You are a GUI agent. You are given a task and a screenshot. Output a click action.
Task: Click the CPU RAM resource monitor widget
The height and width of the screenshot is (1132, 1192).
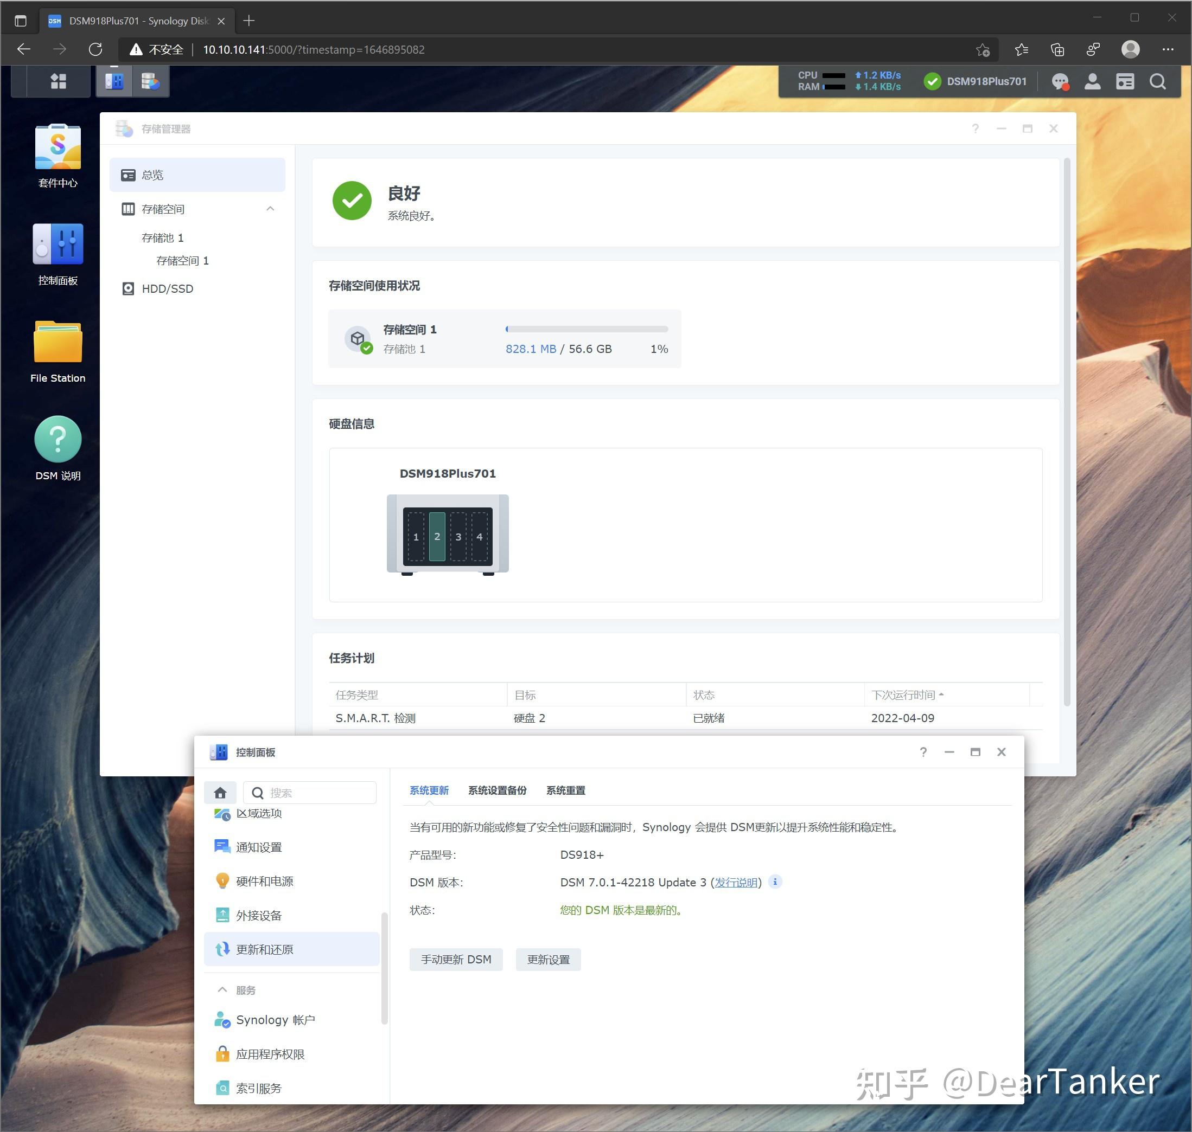[x=848, y=81]
